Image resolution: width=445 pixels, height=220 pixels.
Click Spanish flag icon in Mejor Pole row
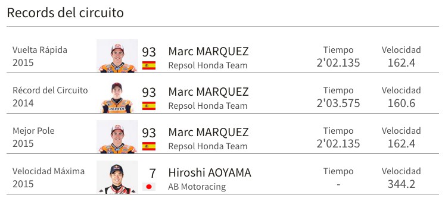pyautogui.click(x=149, y=146)
